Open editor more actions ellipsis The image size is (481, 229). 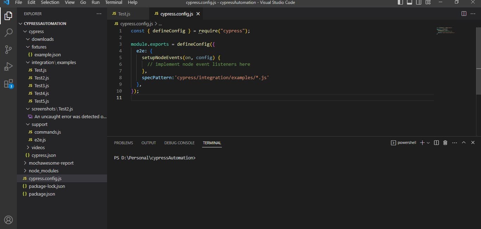(x=473, y=14)
